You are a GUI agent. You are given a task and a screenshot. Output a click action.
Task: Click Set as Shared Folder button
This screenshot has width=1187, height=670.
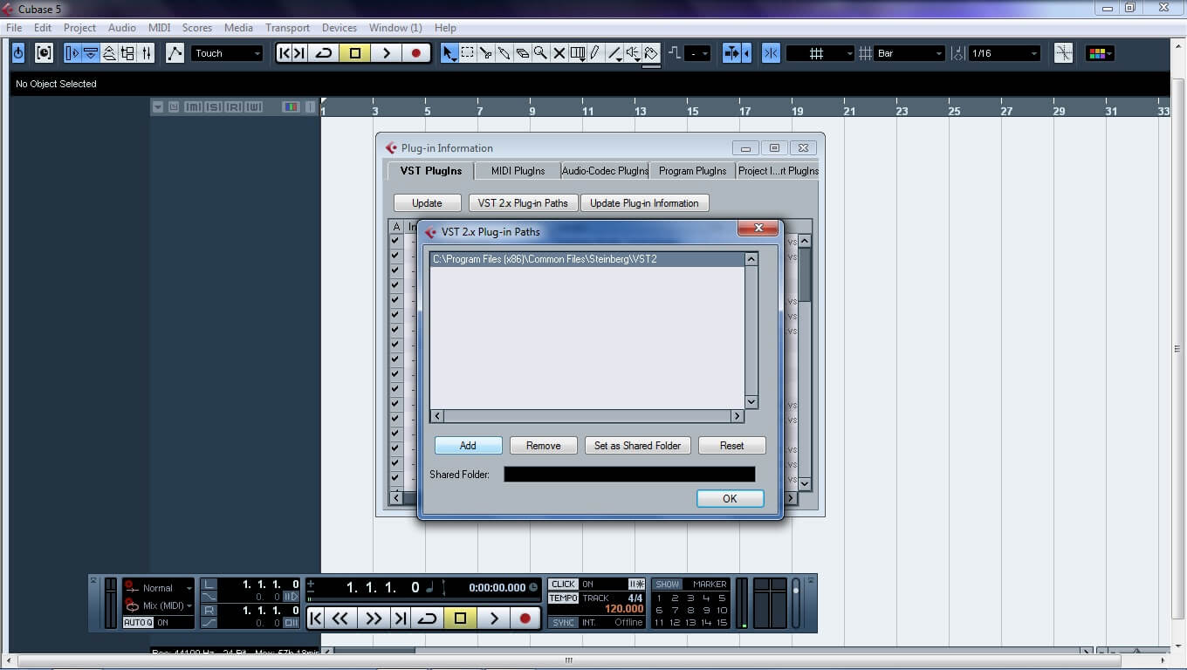(637, 446)
